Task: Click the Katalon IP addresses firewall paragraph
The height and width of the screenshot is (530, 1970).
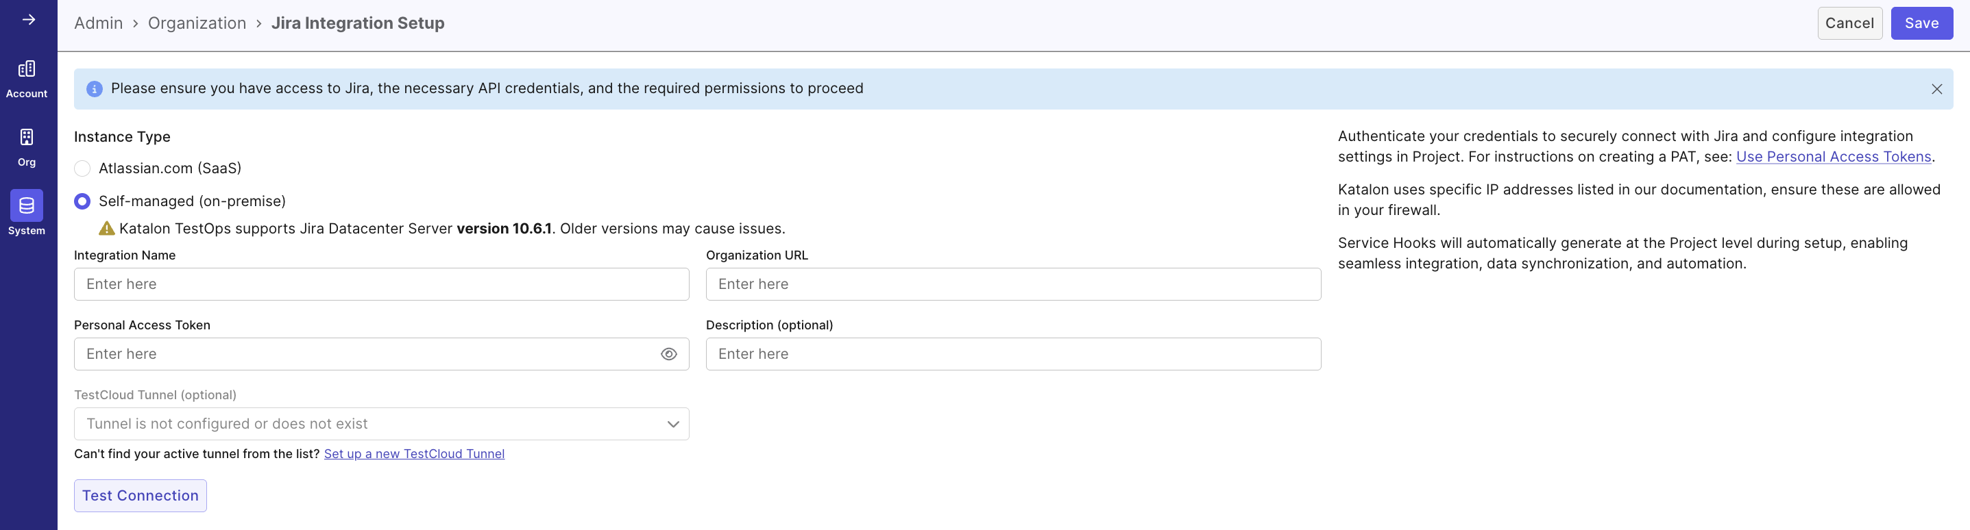Action: point(1639,199)
